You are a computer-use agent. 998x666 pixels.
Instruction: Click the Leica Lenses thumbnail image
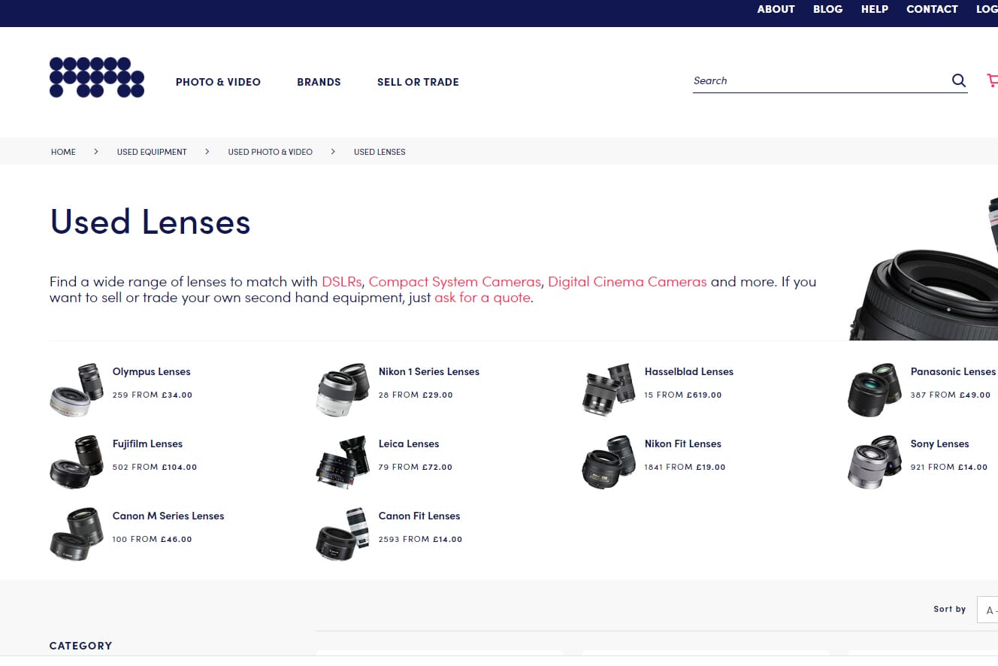pos(343,462)
